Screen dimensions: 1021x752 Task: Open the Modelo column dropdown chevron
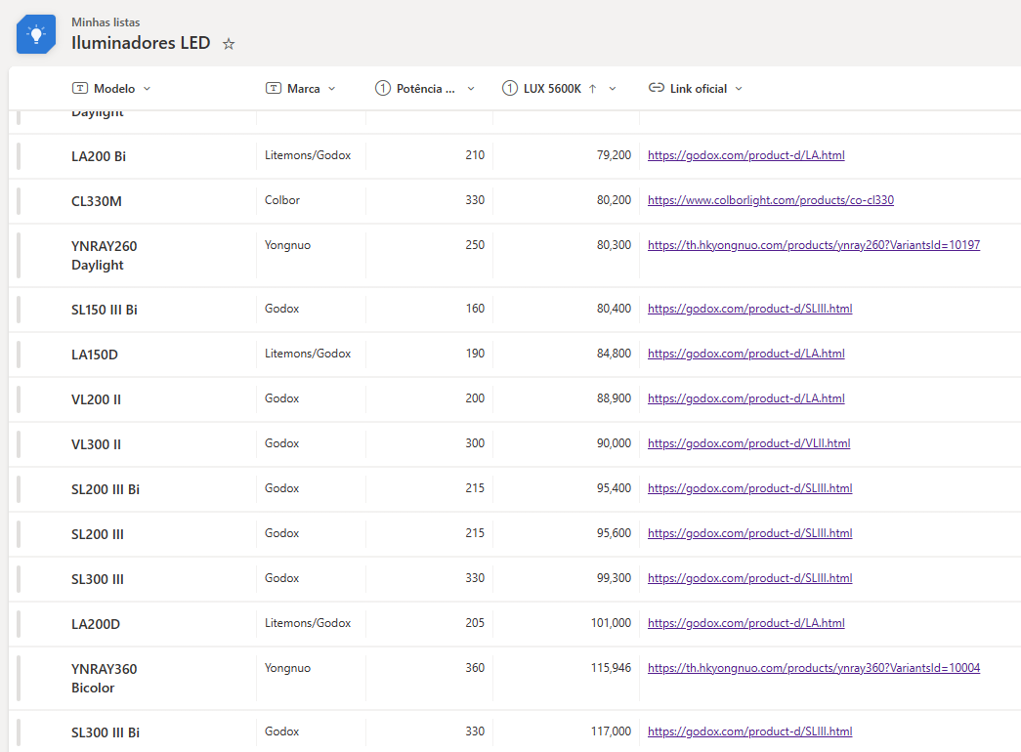[148, 89]
